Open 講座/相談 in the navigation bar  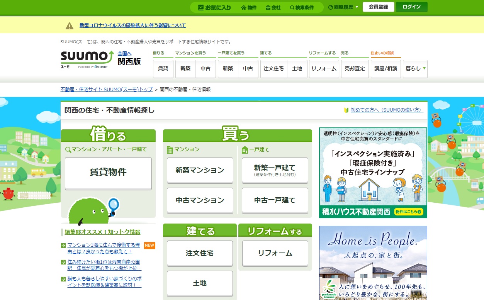pos(386,69)
